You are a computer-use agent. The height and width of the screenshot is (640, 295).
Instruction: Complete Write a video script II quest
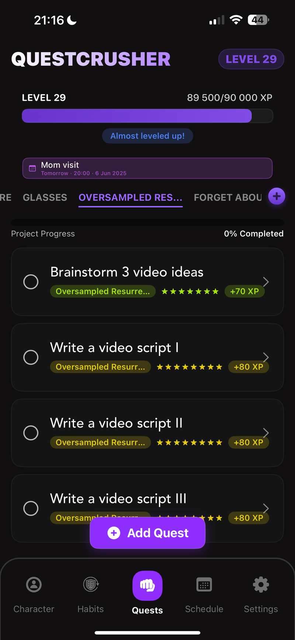click(x=31, y=433)
